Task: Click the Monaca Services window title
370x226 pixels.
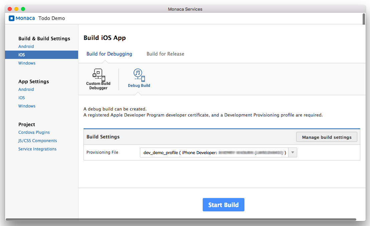Action: (185, 9)
